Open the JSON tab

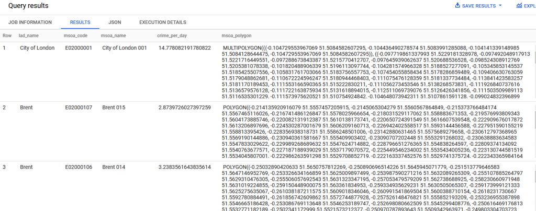point(115,22)
